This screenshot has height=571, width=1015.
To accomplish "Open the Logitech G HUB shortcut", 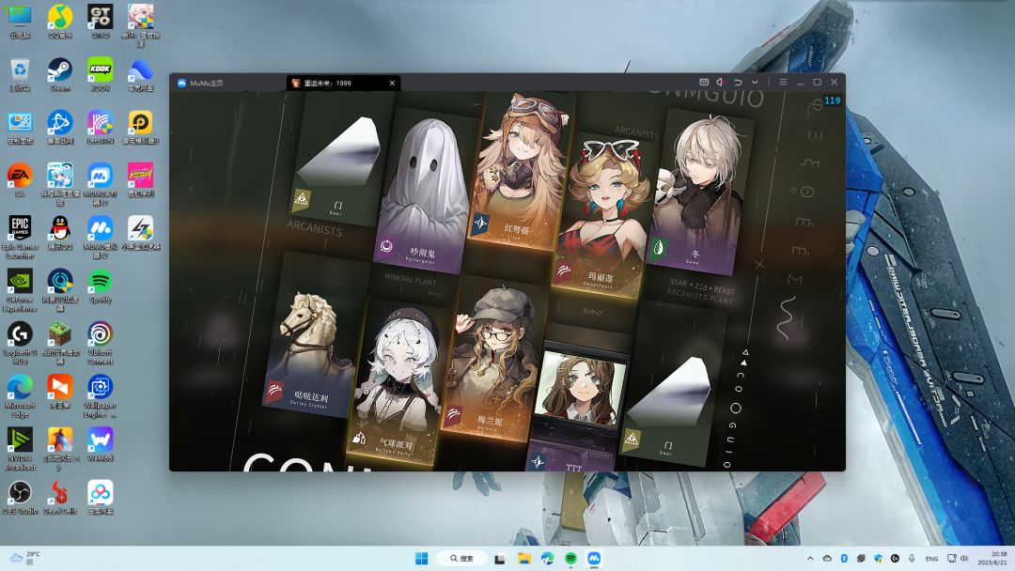I will tap(20, 344).
